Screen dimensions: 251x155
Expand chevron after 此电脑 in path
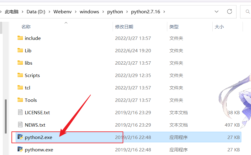tap(23, 12)
